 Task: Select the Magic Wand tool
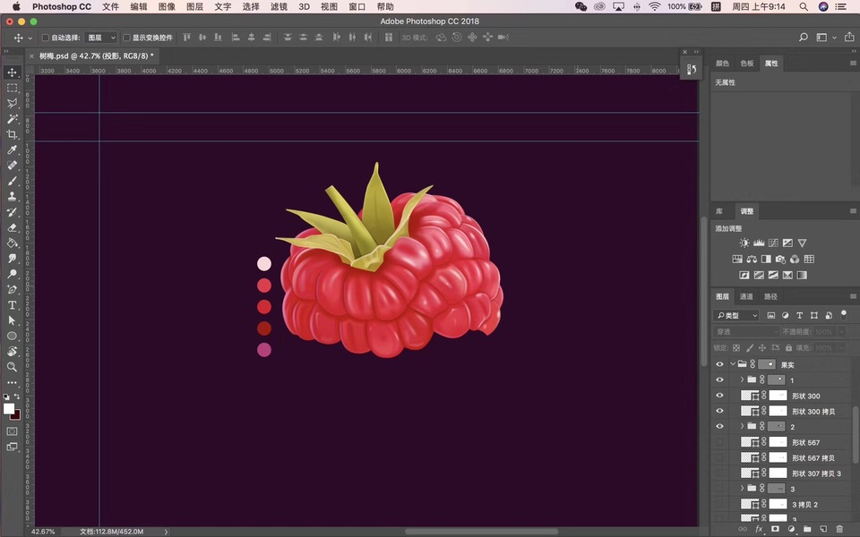coord(12,119)
